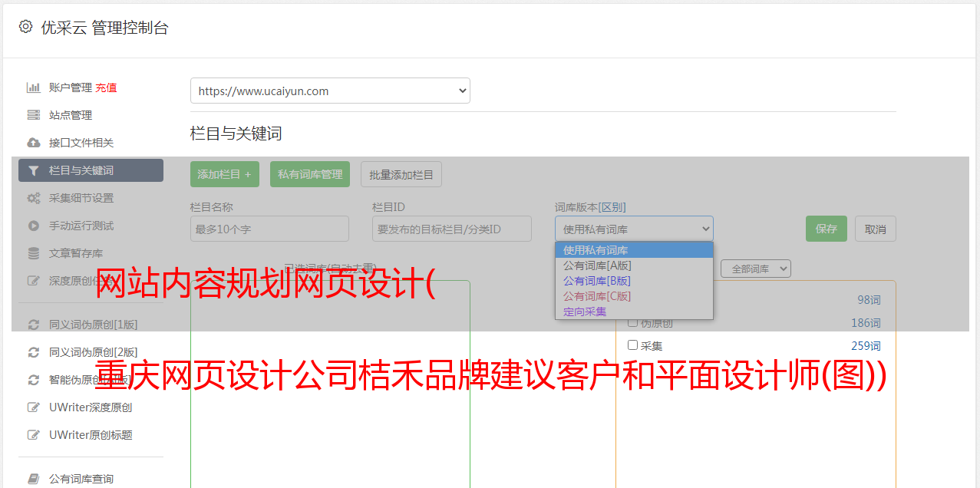Click the 98词 count
Screen dimensions: 980x488
point(869,300)
